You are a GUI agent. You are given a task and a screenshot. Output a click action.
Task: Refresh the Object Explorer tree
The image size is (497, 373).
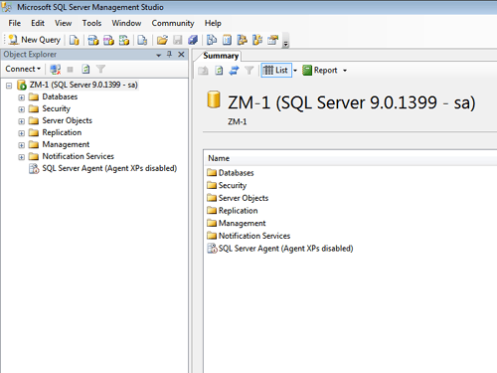[85, 69]
